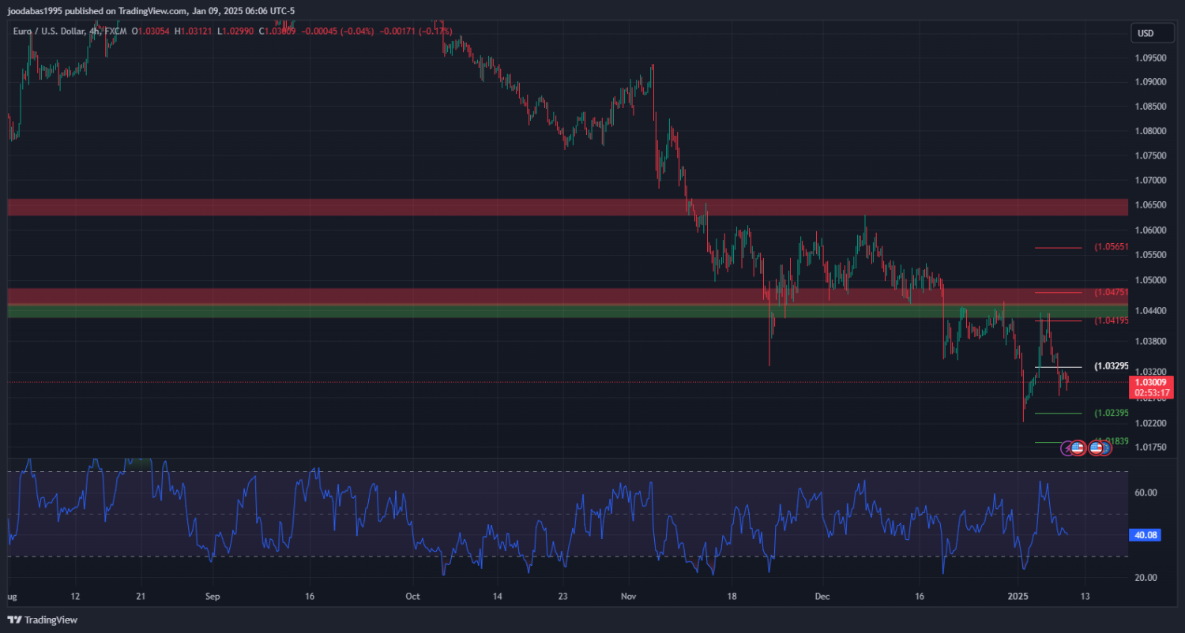Image resolution: width=1185 pixels, height=633 pixels.
Task: Click the Nov label on the time axis
Action: 628,597
